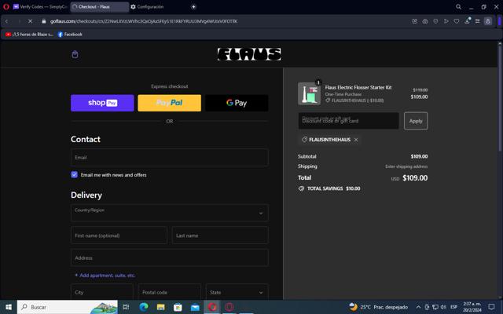Focus the First name (optional) field

pyautogui.click(x=119, y=235)
